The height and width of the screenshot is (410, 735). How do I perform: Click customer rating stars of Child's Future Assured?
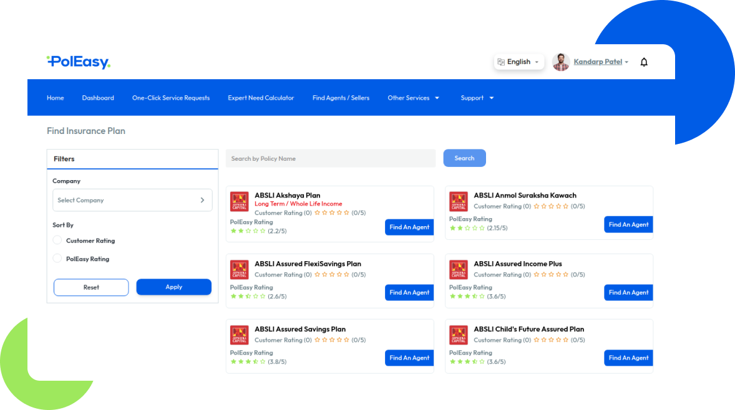pos(551,340)
